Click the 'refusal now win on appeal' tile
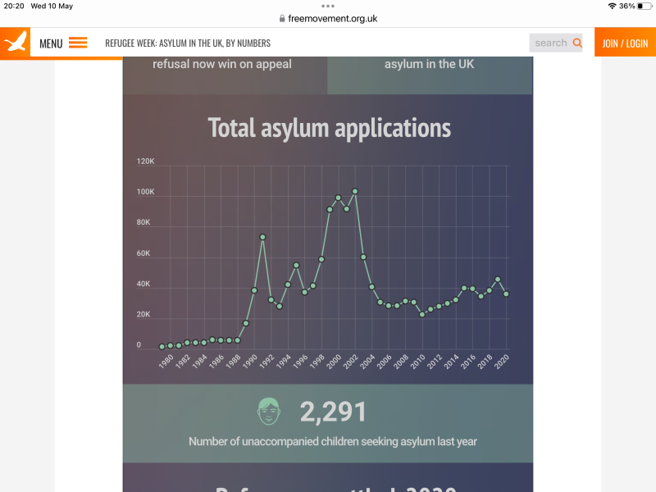 [222, 64]
